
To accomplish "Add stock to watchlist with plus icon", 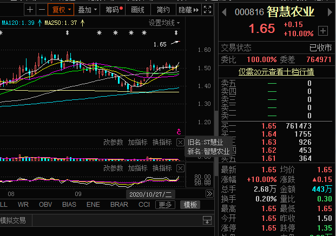I will 323,30.
